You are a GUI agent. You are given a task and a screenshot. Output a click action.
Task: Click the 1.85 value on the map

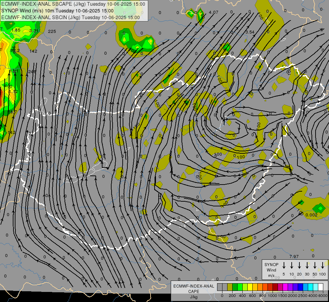point(16,30)
